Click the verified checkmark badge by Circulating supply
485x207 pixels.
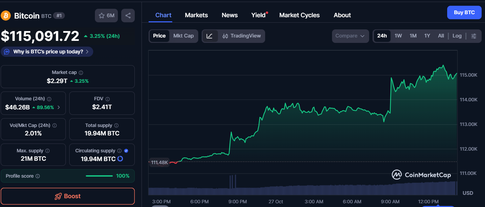[x=126, y=151]
